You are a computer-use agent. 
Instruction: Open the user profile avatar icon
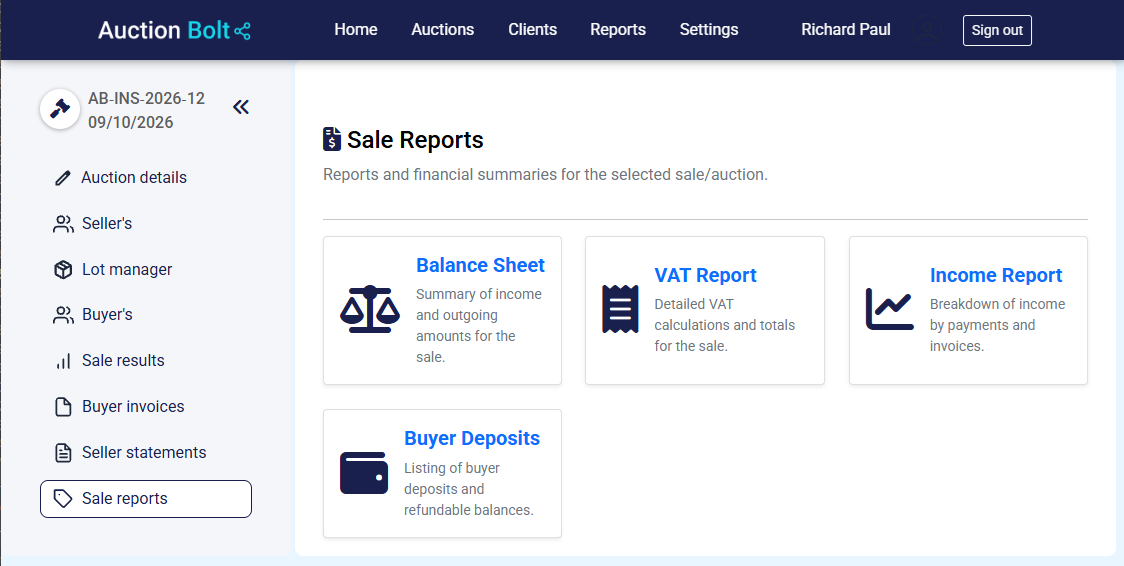(927, 30)
